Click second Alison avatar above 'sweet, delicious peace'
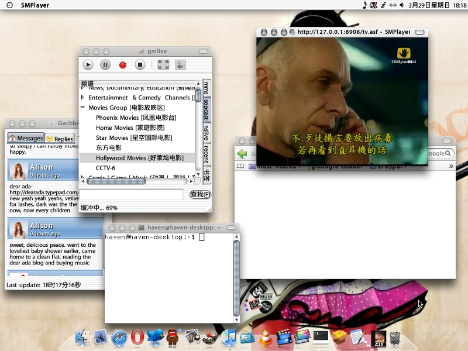Screen dimensions: 468x351 (x=19, y=229)
